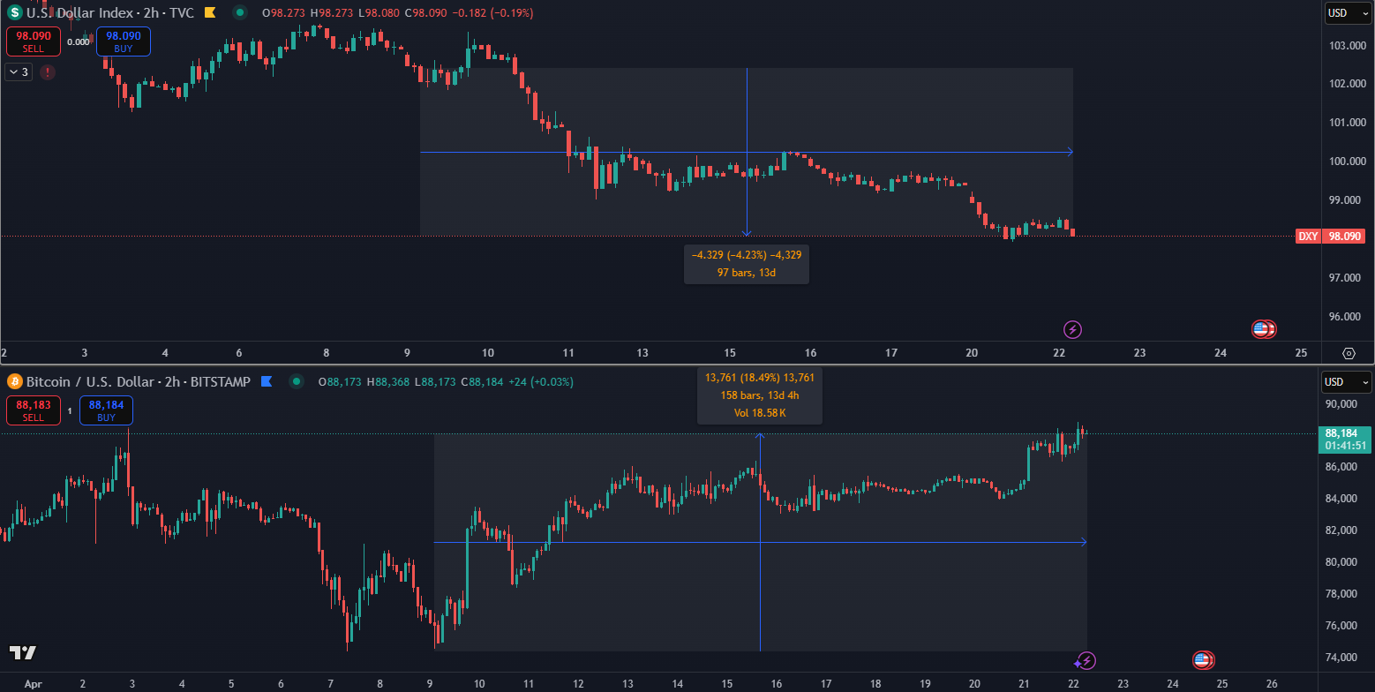Click the green market status dot on Bitcoin chart
Viewport: 1375px width, 692px height.
297,381
